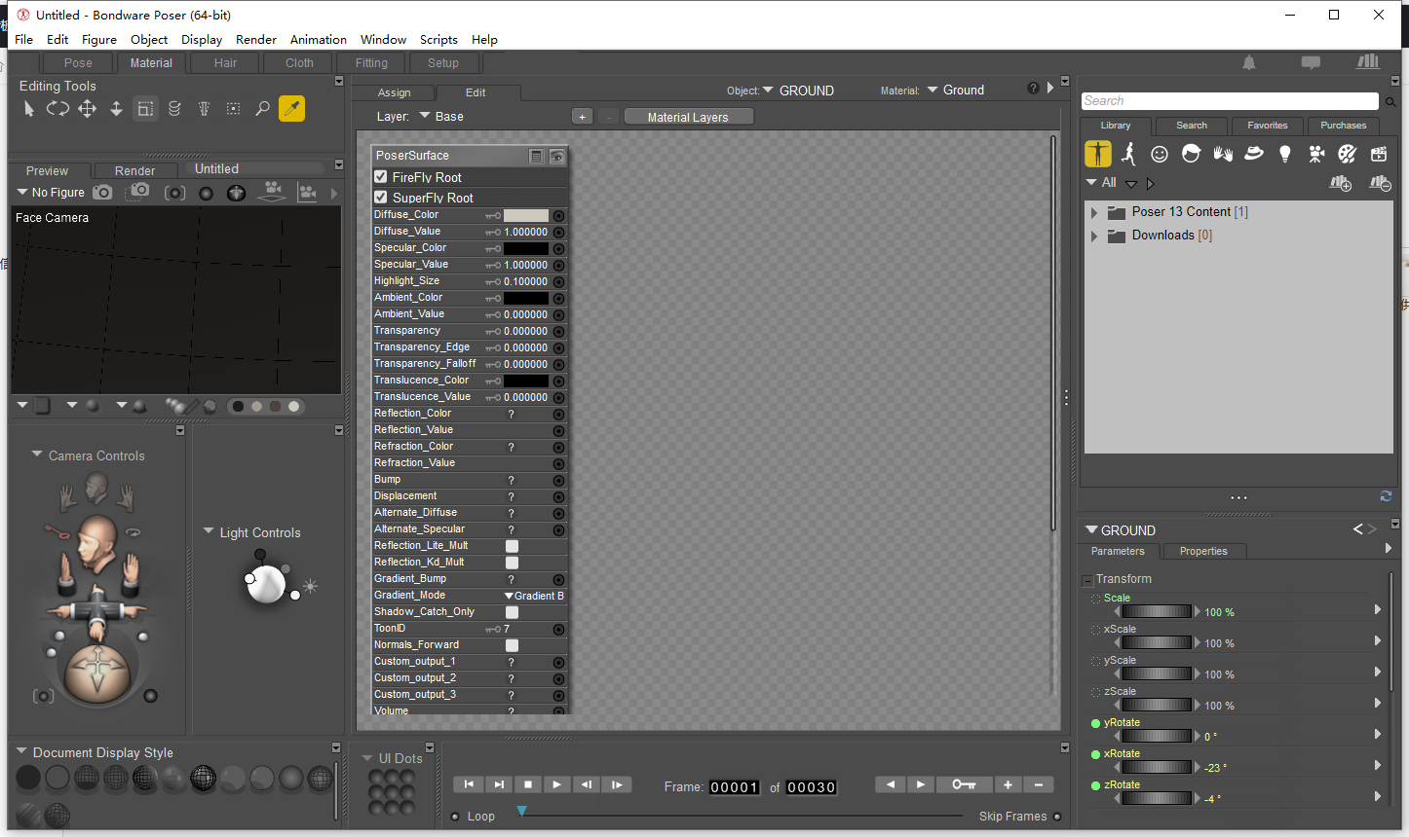
Task: Click the preview render camera icon
Action: [x=102, y=193]
